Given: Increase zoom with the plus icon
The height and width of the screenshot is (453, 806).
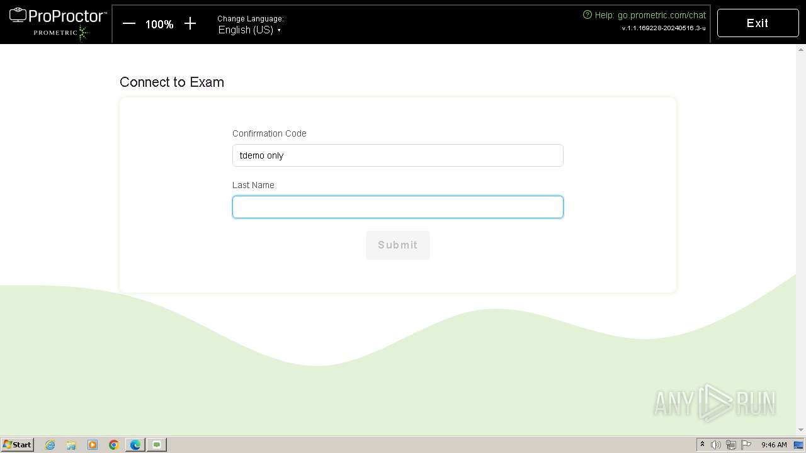Looking at the screenshot, I should (190, 24).
